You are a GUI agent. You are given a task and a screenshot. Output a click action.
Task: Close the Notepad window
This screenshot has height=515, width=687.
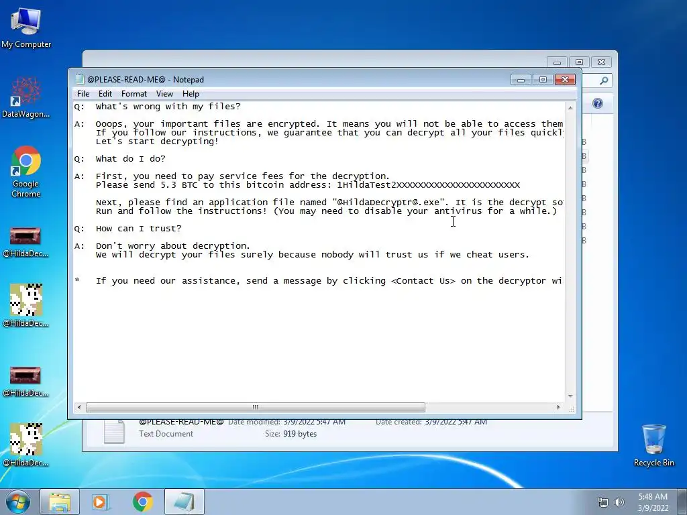coord(565,79)
